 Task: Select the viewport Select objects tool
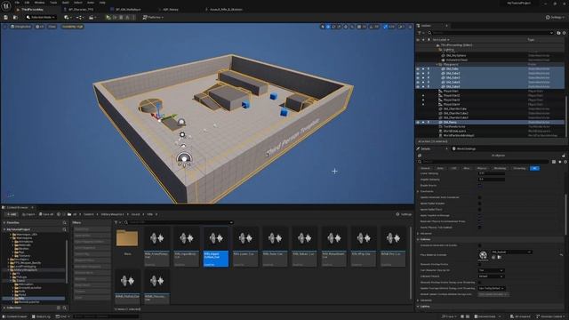tap(322, 27)
